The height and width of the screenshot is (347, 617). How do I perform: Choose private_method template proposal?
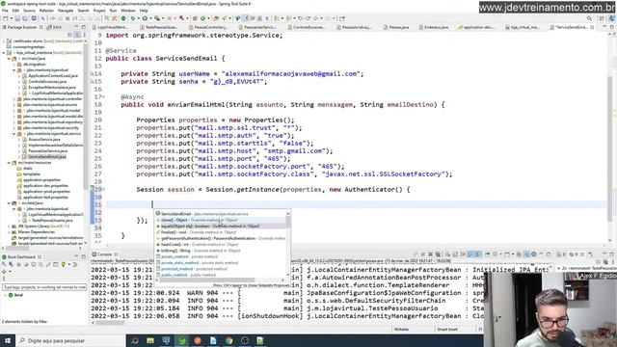(221, 256)
